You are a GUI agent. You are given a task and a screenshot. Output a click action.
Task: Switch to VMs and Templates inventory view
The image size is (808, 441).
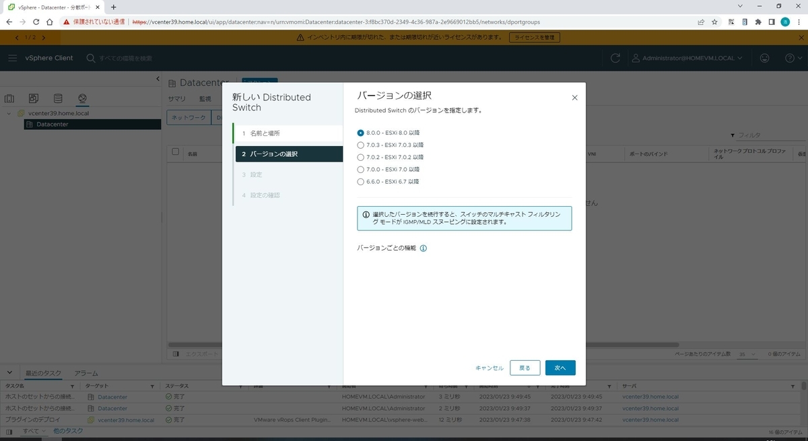click(34, 98)
